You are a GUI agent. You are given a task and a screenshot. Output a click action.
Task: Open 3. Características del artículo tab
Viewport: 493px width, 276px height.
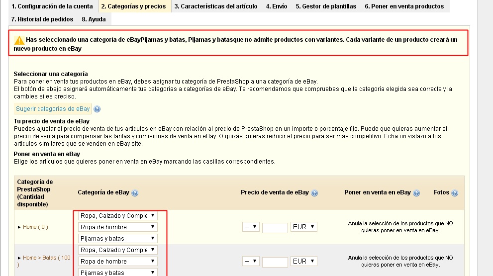click(x=216, y=6)
